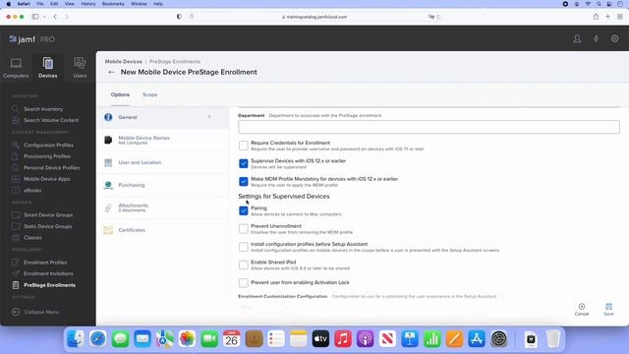Open System Preferences in the dock
This screenshot has width=629, height=354.
(499, 339)
